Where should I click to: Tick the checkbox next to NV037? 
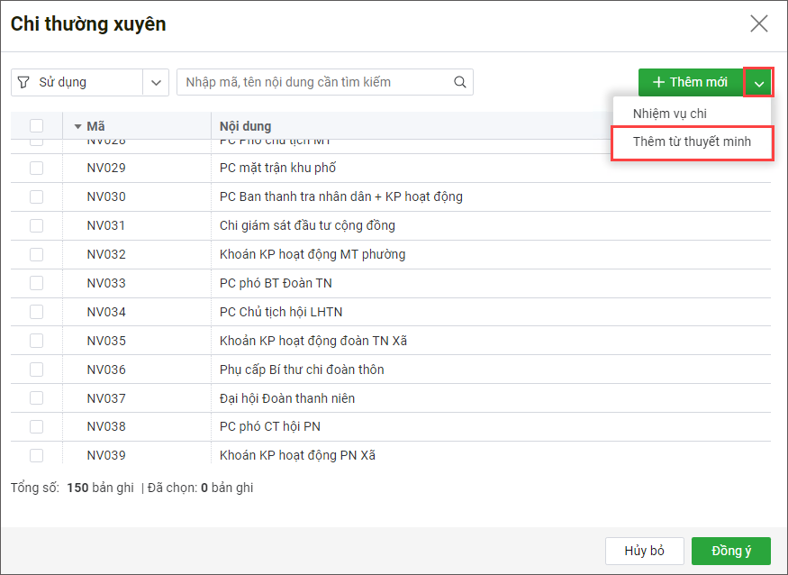pos(36,398)
